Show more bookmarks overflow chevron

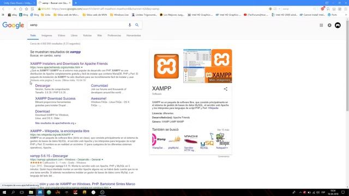tap(346, 15)
